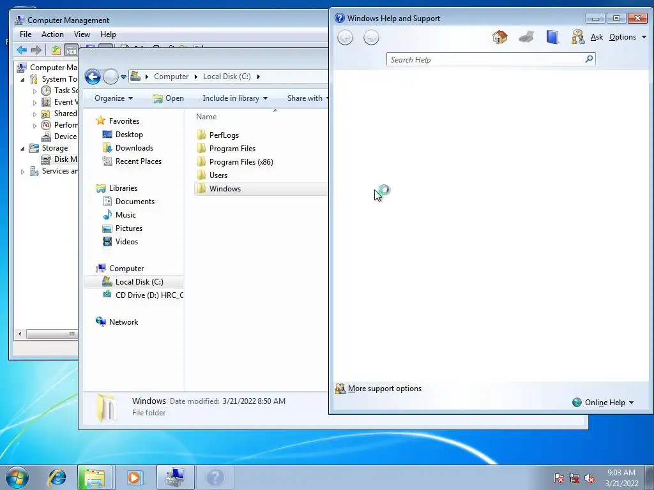Open the Videos library
Viewport: 654px width, 490px height.
pos(126,241)
